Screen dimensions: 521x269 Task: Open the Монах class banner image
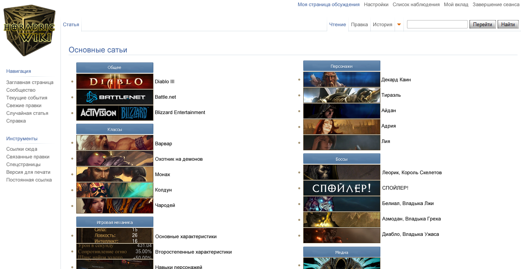click(115, 174)
